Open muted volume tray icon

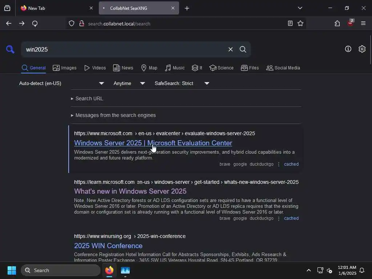(x=329, y=270)
